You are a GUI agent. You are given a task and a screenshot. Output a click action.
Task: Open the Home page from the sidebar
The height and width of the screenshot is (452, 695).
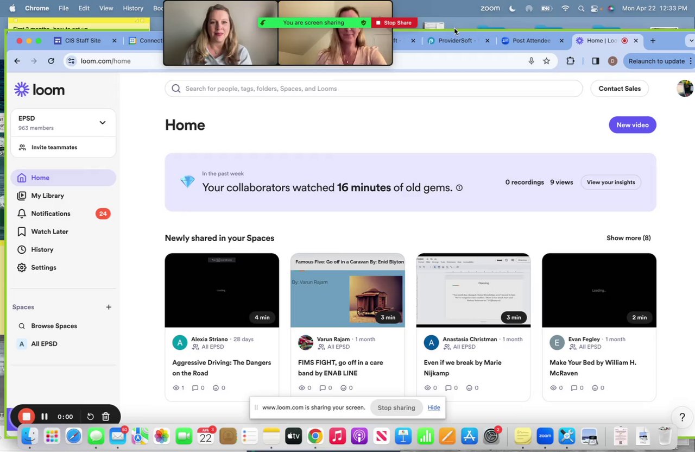click(x=63, y=178)
